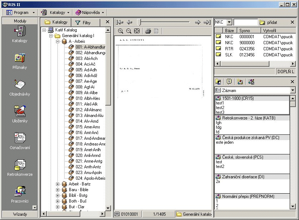The image size is (299, 220).
Task: Click the card navigation slider handle
Action: click(x=139, y=22)
